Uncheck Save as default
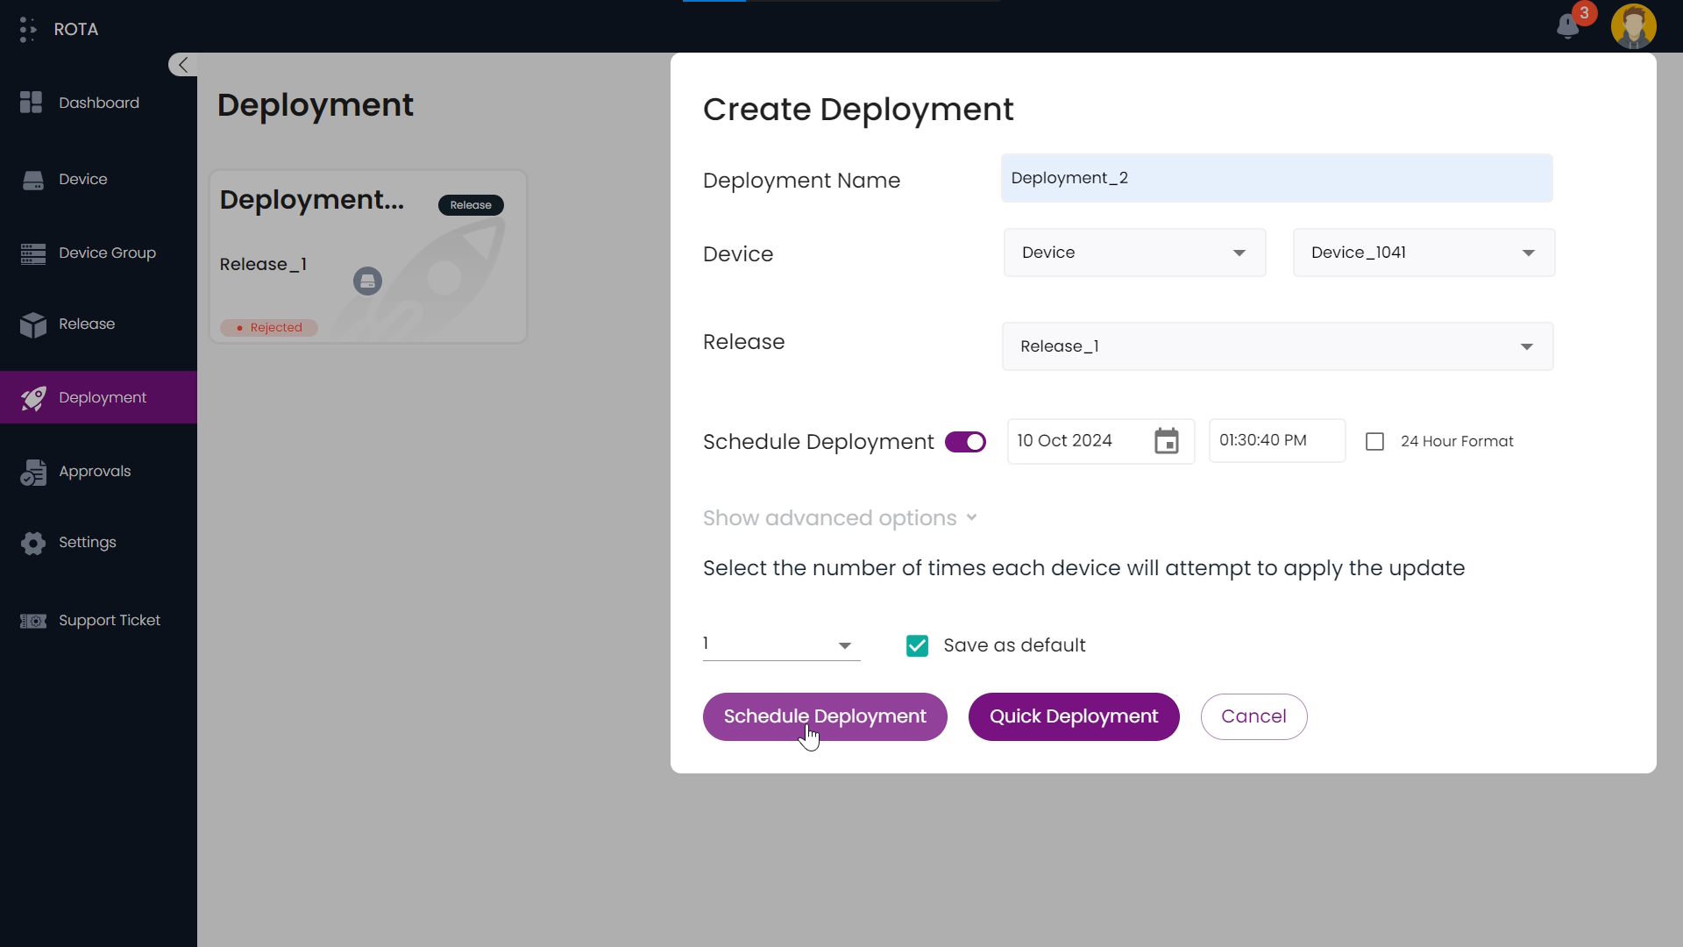This screenshot has width=1683, height=947. tap(916, 645)
